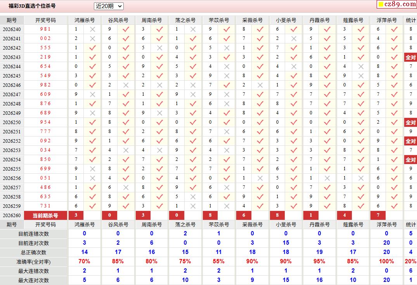Image resolution: width=417 pixels, height=285 pixels.
Task: Click the 全对 badge in row 2026254
Action: pos(411,159)
